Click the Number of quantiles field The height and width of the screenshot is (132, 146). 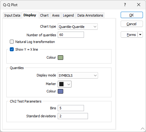click(71, 35)
